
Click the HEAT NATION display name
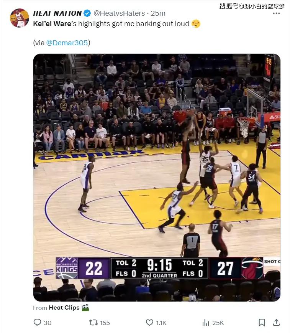[57, 13]
